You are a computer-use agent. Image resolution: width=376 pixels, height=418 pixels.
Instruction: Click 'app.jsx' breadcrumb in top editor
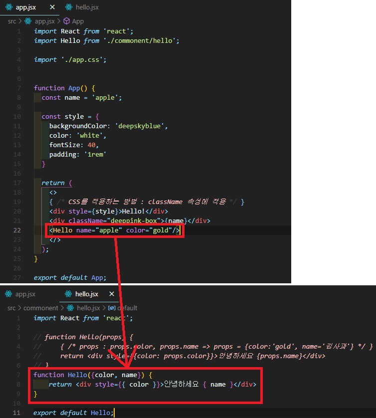tap(44, 21)
